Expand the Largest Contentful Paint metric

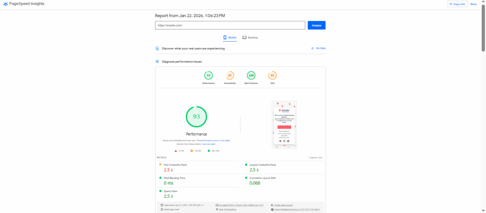(262, 165)
